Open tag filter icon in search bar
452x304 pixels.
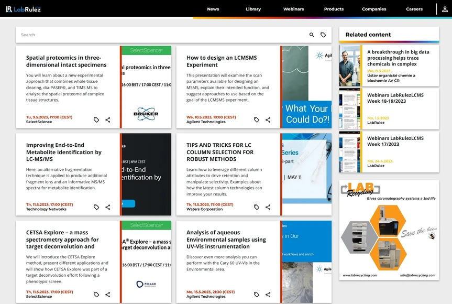323,35
